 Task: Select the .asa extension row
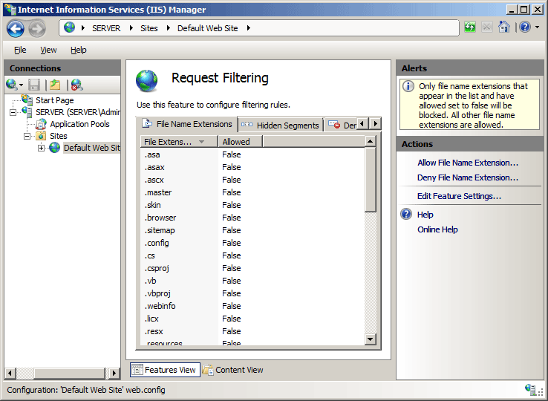[x=252, y=154]
